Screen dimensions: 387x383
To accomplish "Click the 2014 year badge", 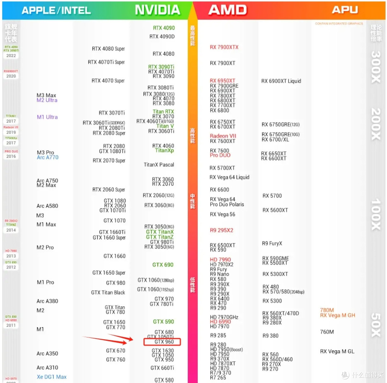I will tap(11, 230).
